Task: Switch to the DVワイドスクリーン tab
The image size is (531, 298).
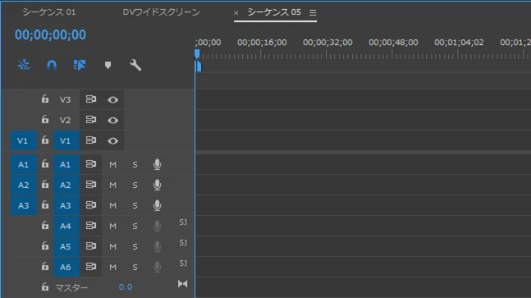Action: [161, 12]
